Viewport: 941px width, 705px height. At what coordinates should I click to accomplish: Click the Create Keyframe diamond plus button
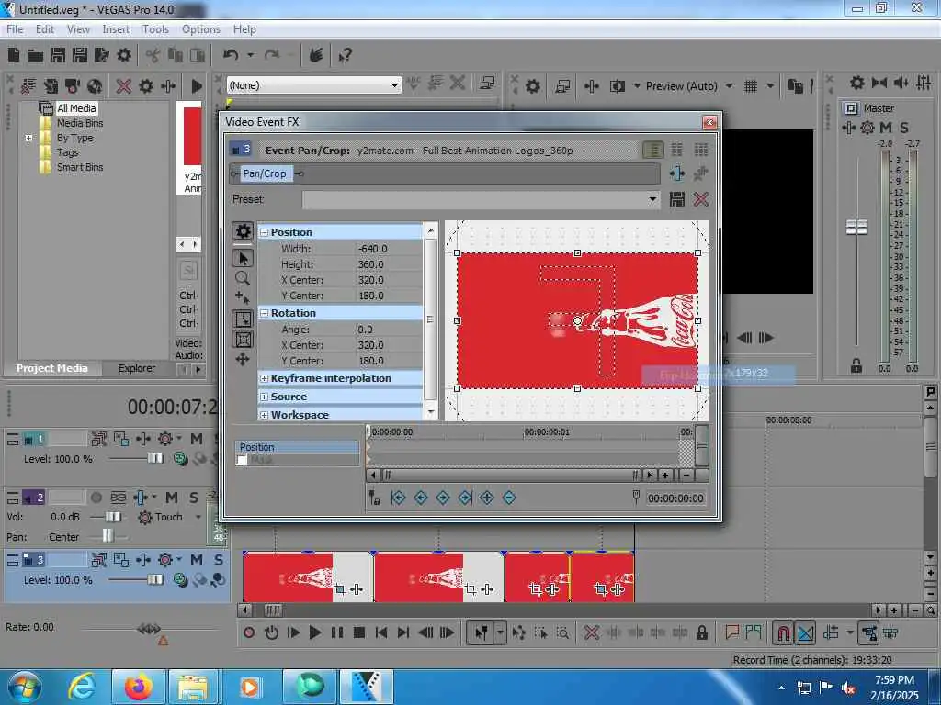[487, 498]
